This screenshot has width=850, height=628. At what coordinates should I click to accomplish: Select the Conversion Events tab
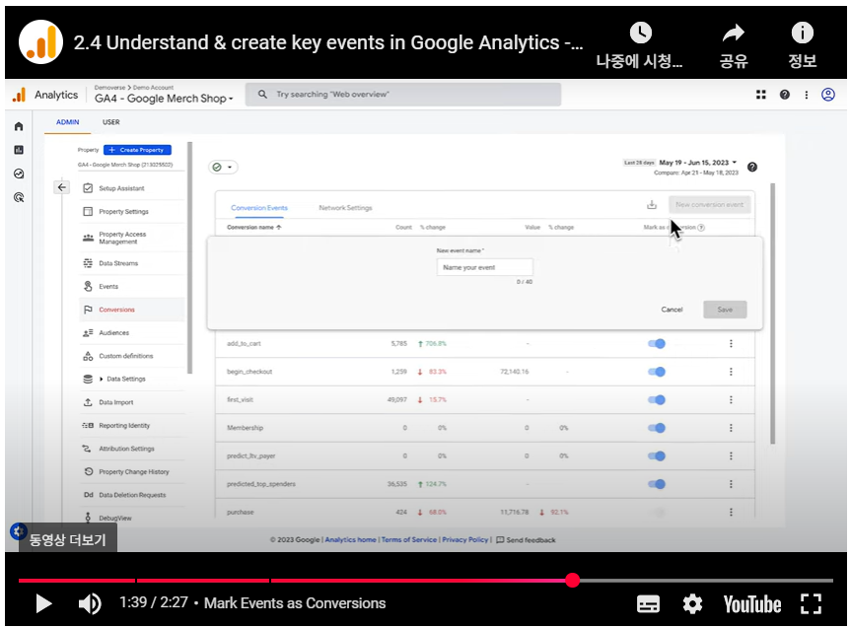259,208
